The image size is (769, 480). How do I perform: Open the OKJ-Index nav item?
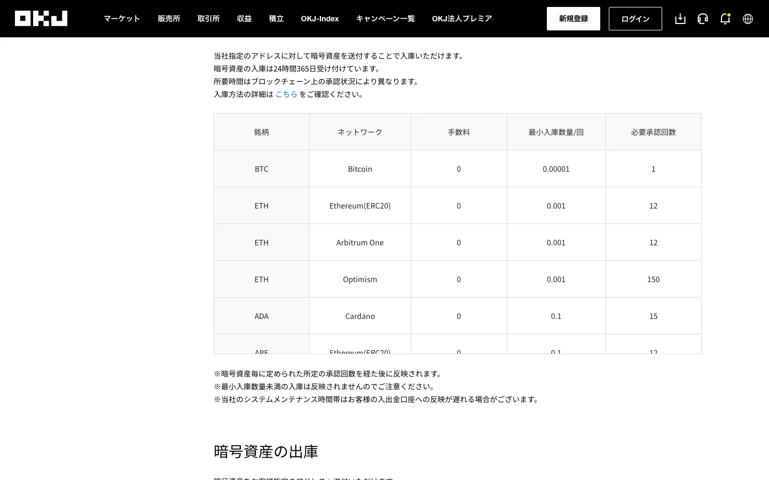click(320, 19)
